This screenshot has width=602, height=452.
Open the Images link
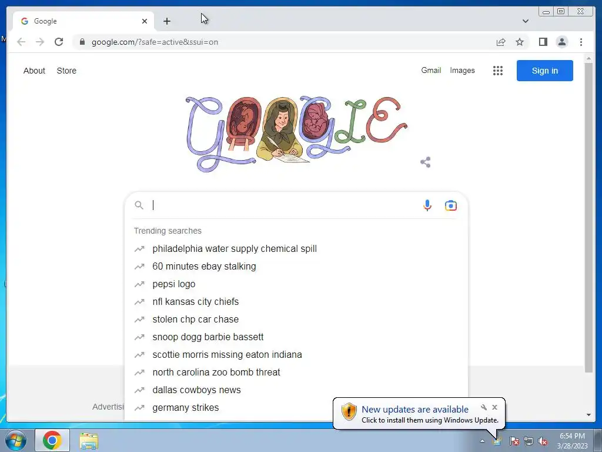462,71
